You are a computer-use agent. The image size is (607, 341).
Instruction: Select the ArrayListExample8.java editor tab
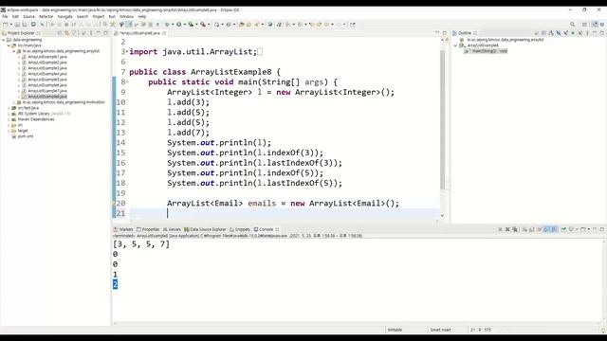(x=139, y=33)
